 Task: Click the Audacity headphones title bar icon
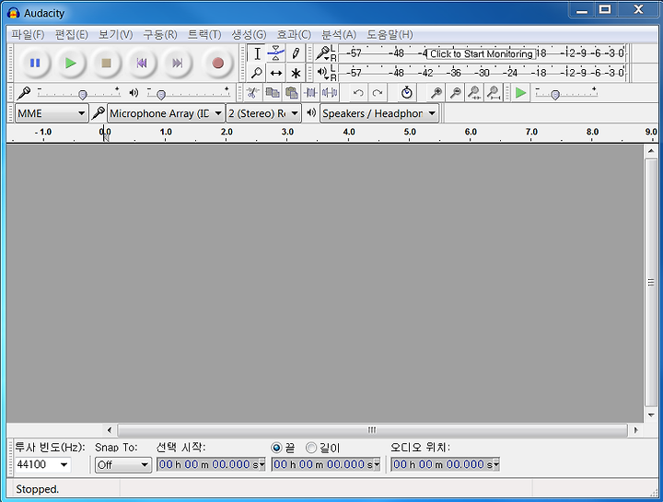click(x=13, y=13)
